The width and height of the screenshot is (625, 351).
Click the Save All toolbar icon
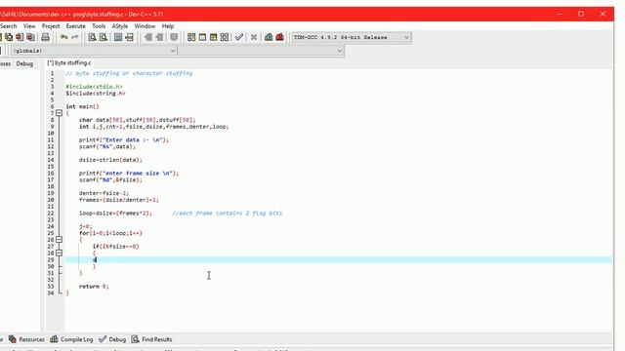click(x=9, y=37)
